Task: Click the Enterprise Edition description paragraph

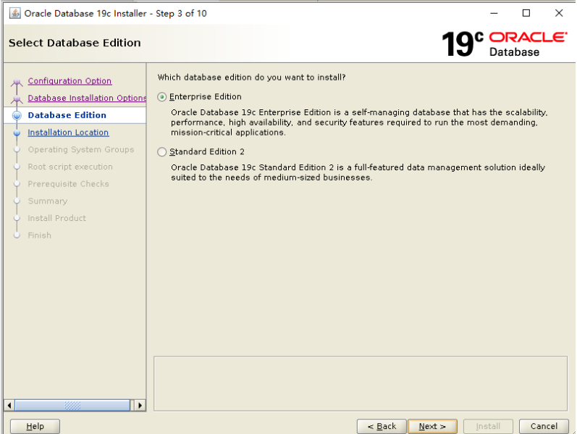Action: [359, 122]
